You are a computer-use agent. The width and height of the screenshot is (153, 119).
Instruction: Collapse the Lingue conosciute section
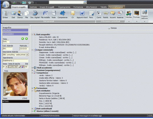click(32, 50)
